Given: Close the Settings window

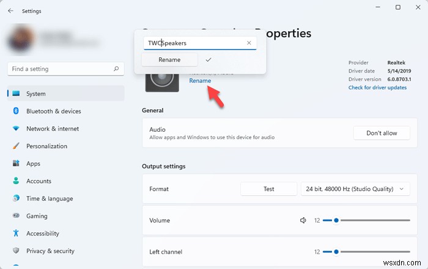Looking at the screenshot, I should 418,7.
